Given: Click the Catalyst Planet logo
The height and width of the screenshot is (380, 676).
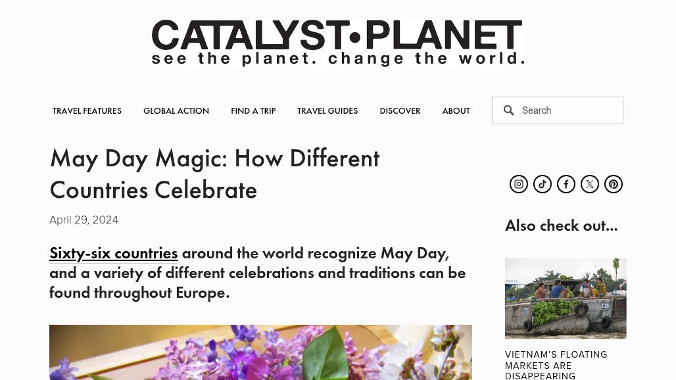Looking at the screenshot, I should (x=337, y=43).
